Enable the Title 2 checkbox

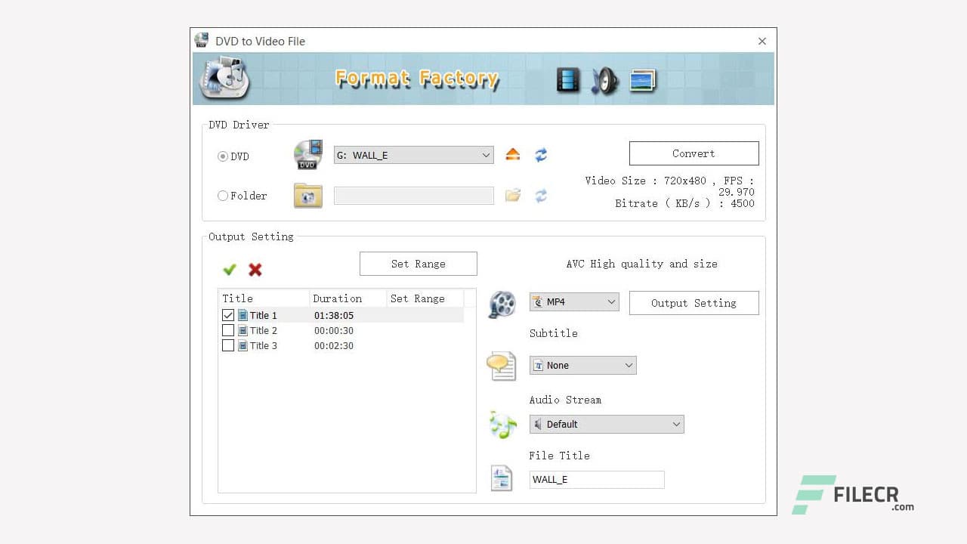[228, 330]
